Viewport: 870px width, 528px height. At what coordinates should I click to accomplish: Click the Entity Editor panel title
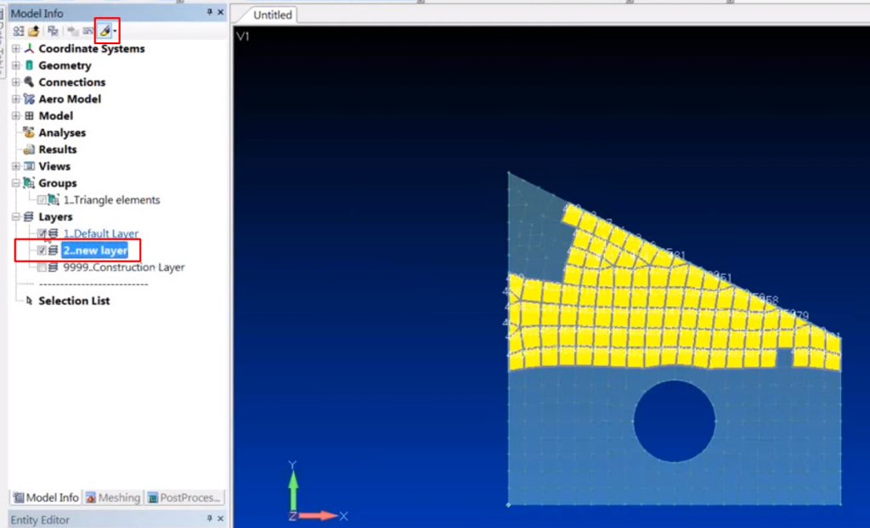40,520
